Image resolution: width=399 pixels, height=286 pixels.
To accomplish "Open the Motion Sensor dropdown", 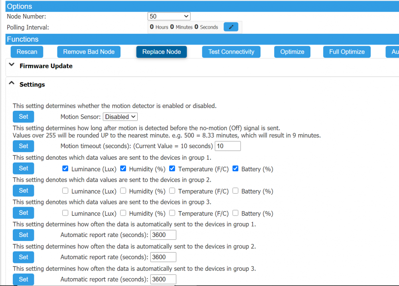I will (120, 116).
